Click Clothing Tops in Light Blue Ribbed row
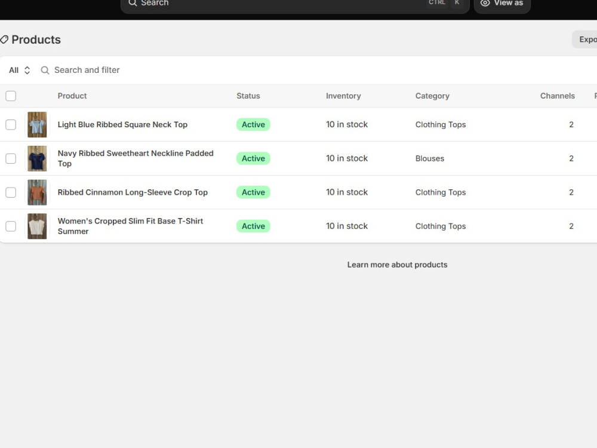Viewport: 597px width, 448px height. 441,125
